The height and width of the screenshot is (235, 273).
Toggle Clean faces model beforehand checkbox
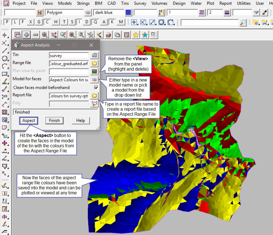(x=96, y=88)
